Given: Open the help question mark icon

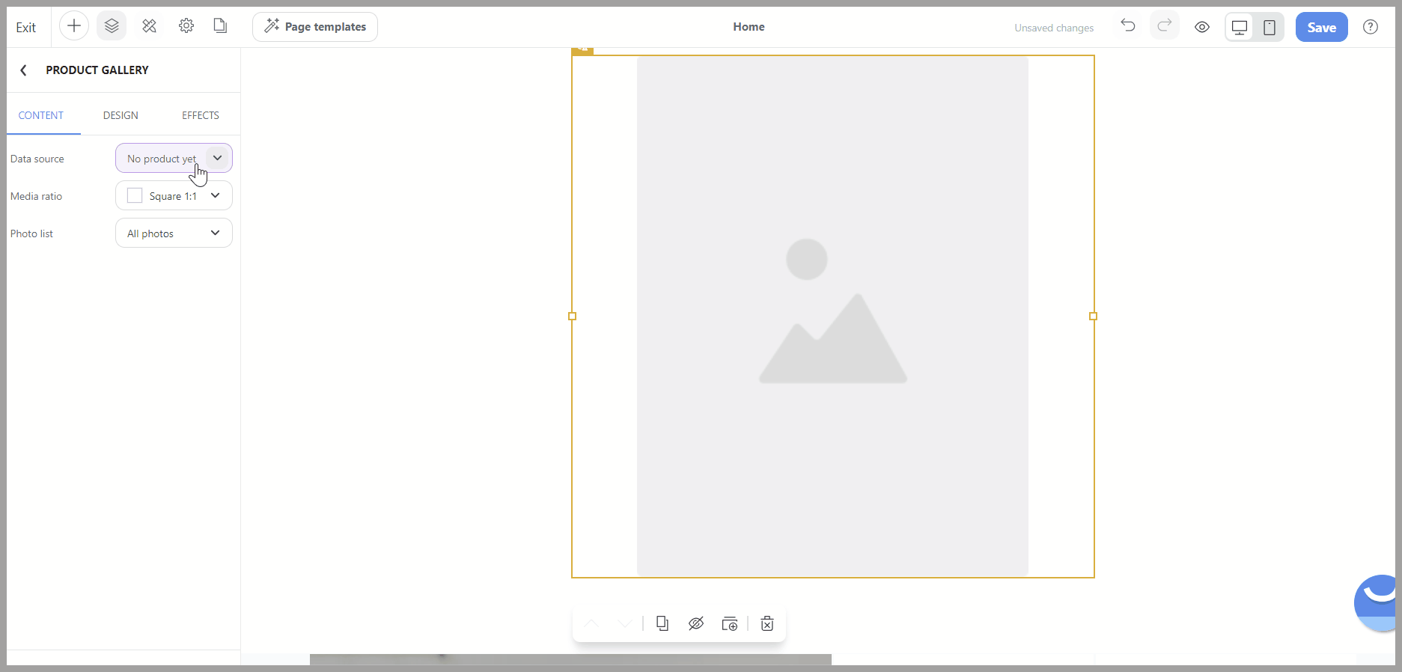Looking at the screenshot, I should tap(1370, 27).
